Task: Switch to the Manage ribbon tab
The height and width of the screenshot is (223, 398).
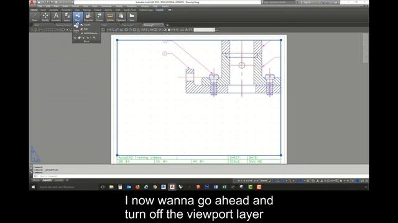Action: [87, 10]
